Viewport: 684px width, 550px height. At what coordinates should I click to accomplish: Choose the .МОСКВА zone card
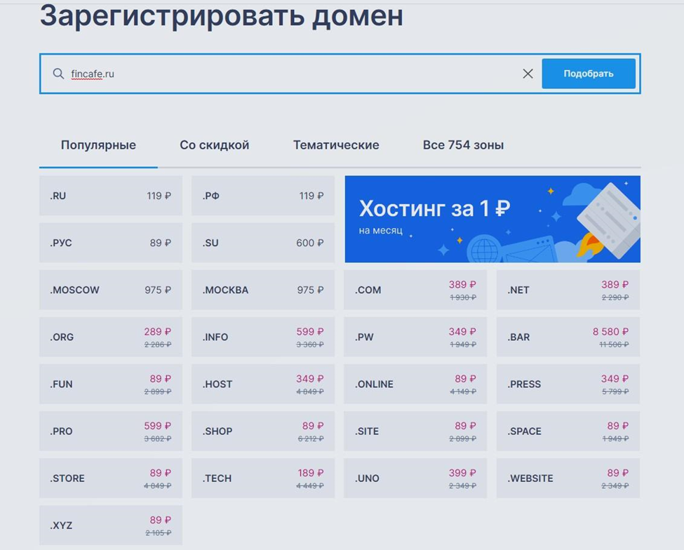tap(263, 290)
